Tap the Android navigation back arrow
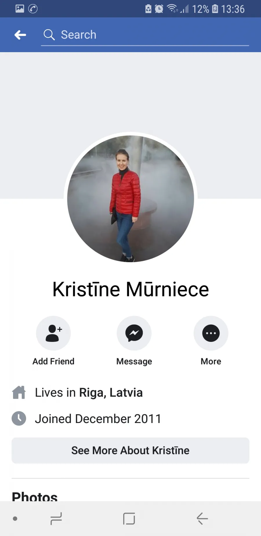 coord(202,519)
